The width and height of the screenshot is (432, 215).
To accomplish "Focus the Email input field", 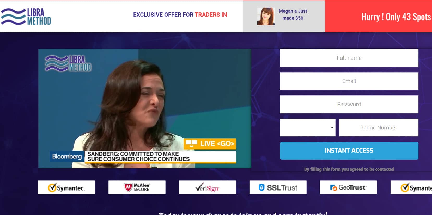I will click(349, 81).
